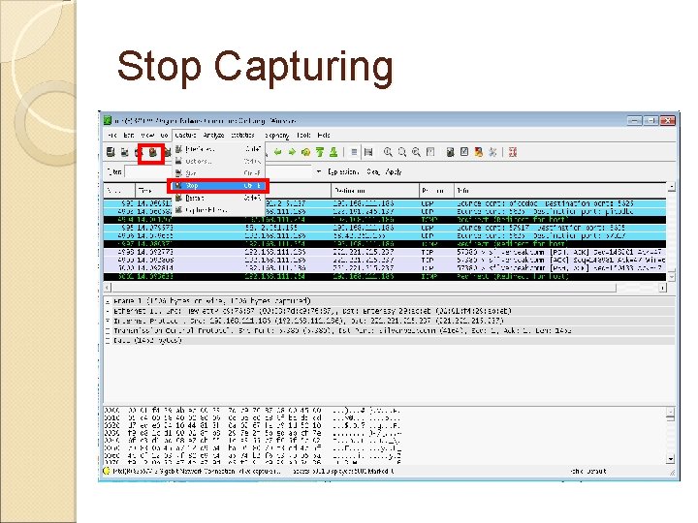Click the Go back in packet history arrow

point(278,152)
